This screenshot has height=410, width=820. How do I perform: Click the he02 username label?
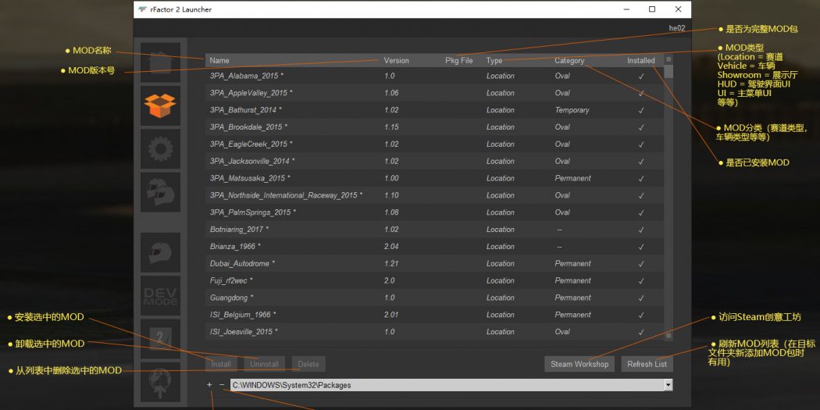[x=677, y=28]
